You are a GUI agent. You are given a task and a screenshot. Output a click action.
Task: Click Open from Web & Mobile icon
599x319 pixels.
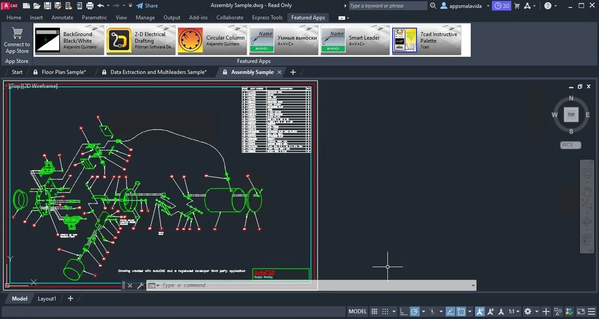click(69, 6)
